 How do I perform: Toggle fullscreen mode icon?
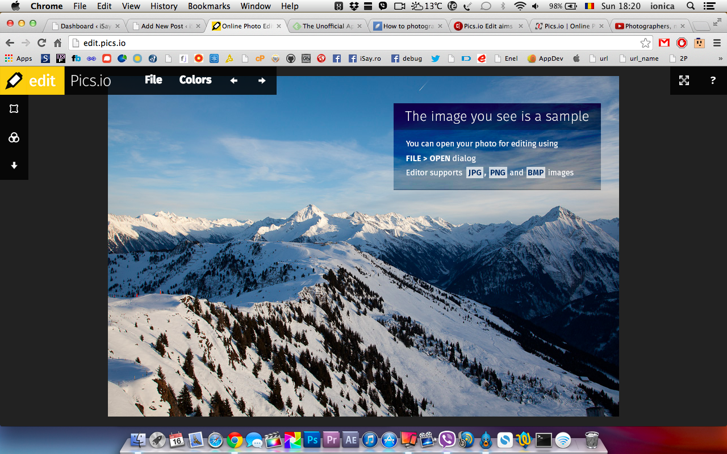(x=684, y=81)
